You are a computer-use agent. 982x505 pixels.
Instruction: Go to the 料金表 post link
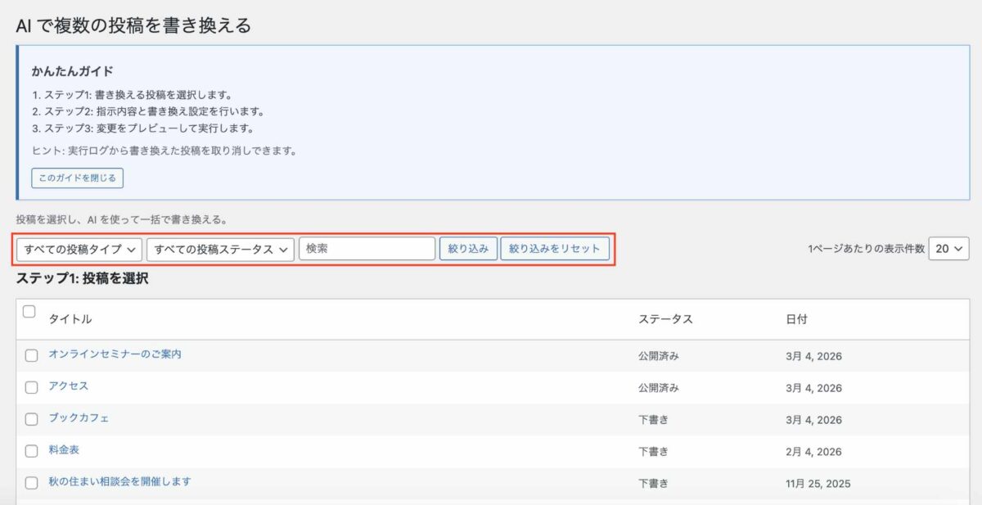pyautogui.click(x=64, y=450)
